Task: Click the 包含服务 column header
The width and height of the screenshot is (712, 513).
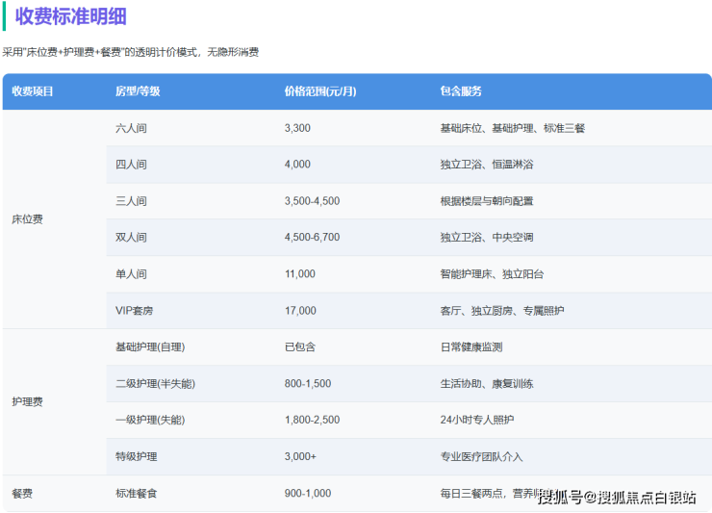Action: pos(461,91)
